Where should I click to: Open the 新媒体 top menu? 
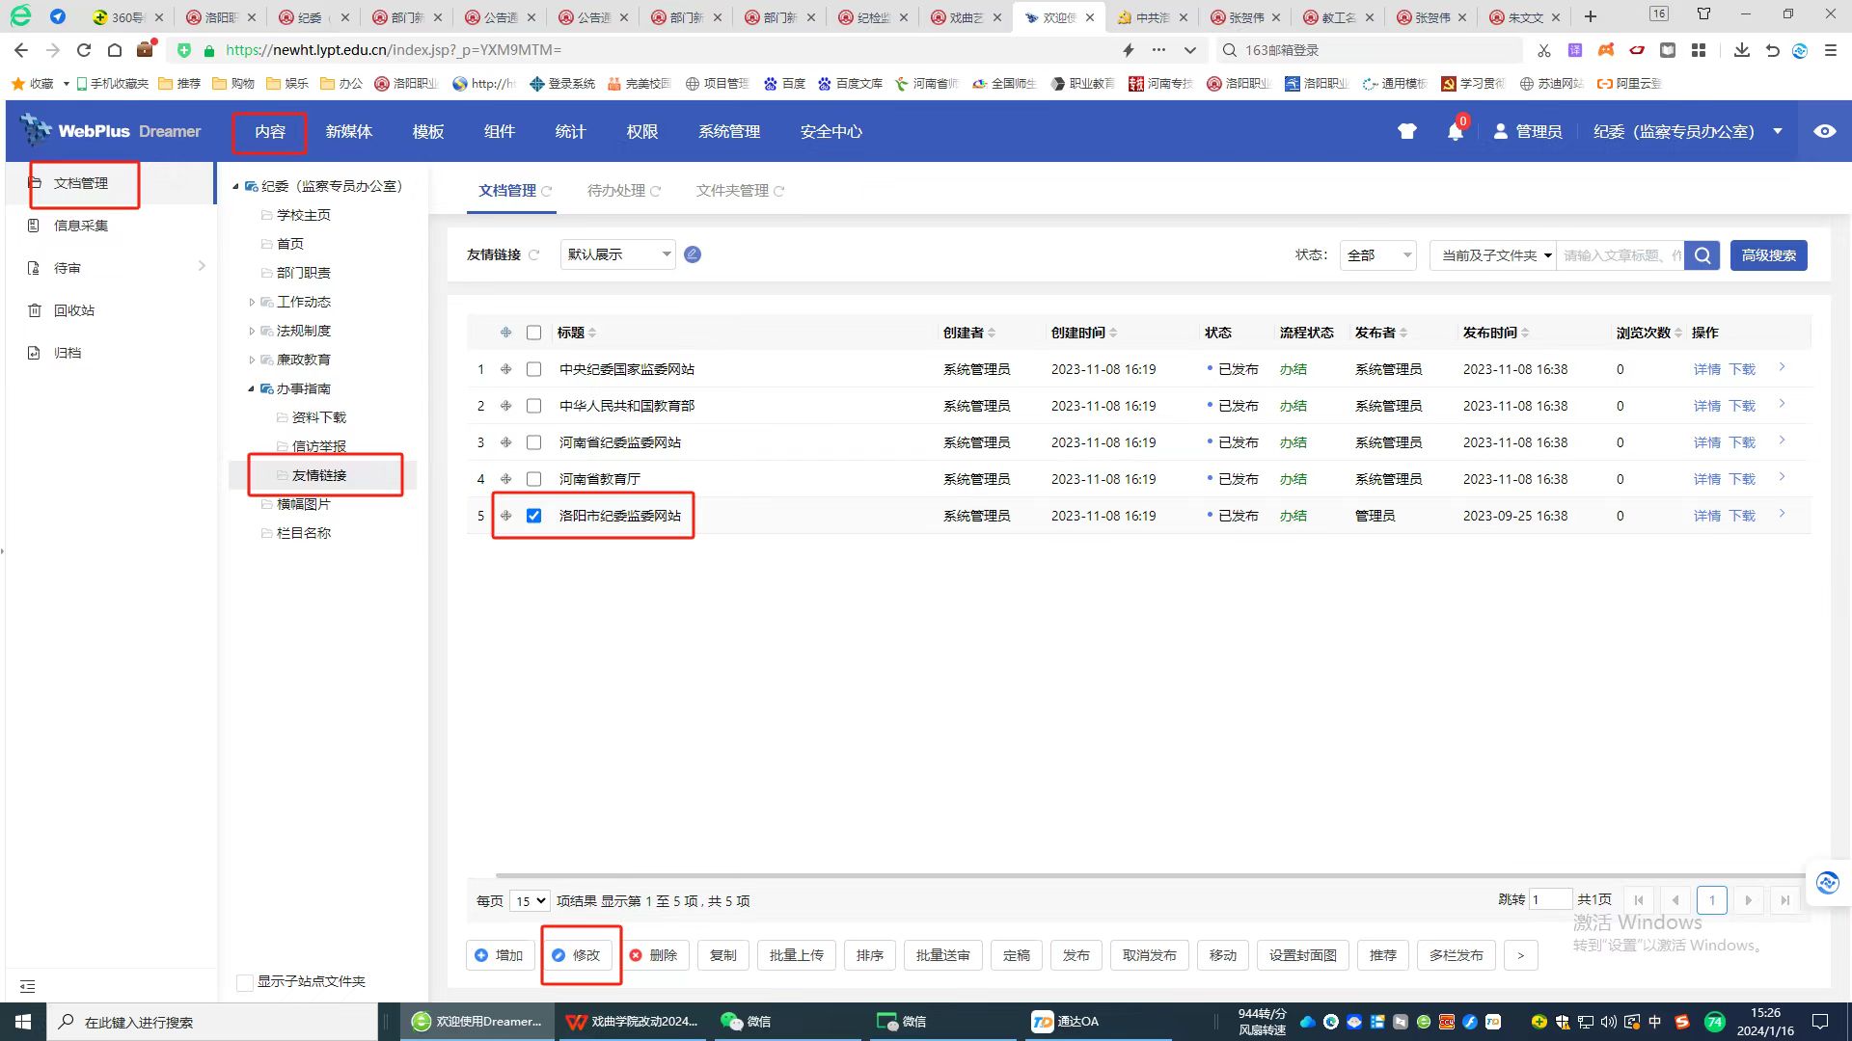coord(348,132)
